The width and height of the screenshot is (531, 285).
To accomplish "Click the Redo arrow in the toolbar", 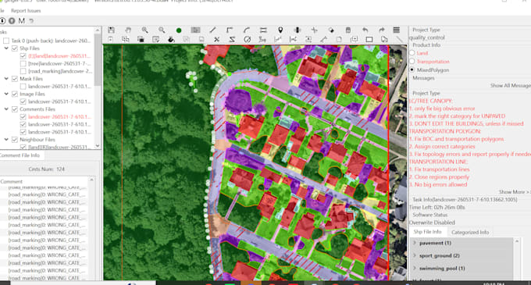I will coord(382,30).
